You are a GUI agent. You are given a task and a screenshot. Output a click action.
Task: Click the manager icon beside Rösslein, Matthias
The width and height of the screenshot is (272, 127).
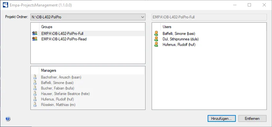35,105
